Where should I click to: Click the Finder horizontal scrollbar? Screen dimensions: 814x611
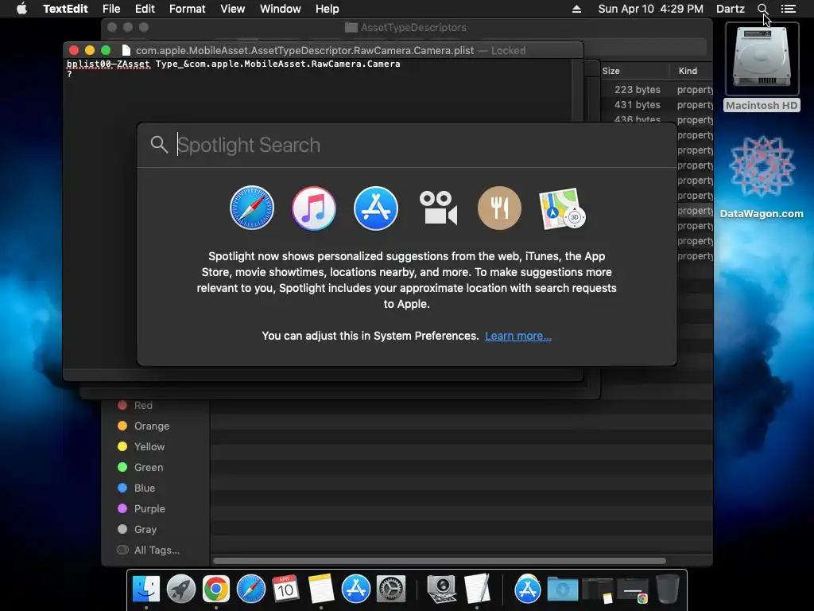(x=439, y=561)
